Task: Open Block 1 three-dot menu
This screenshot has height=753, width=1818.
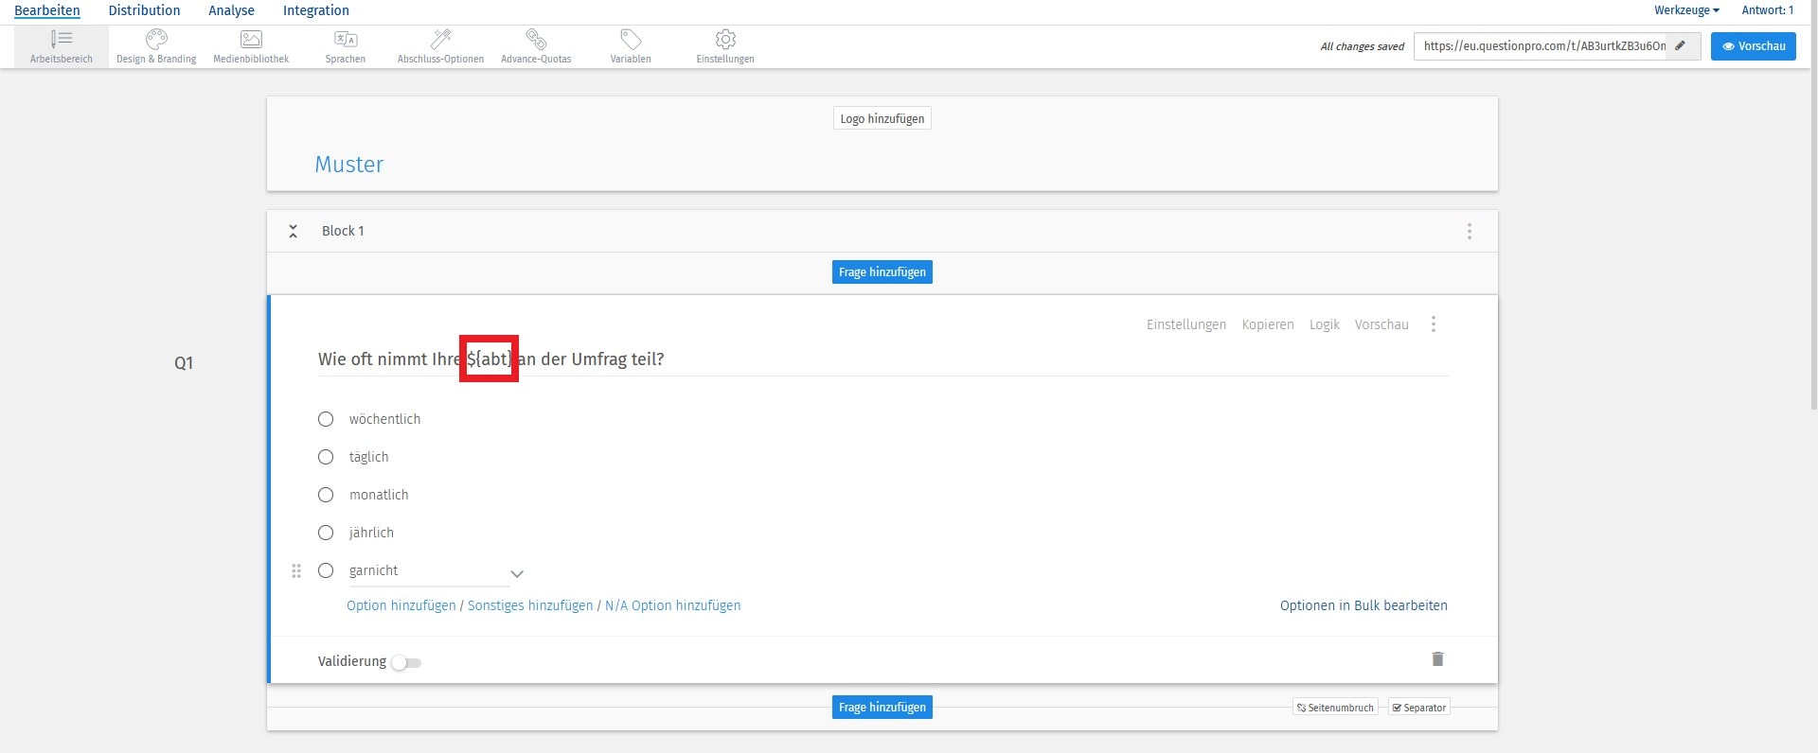Action: pos(1470,231)
